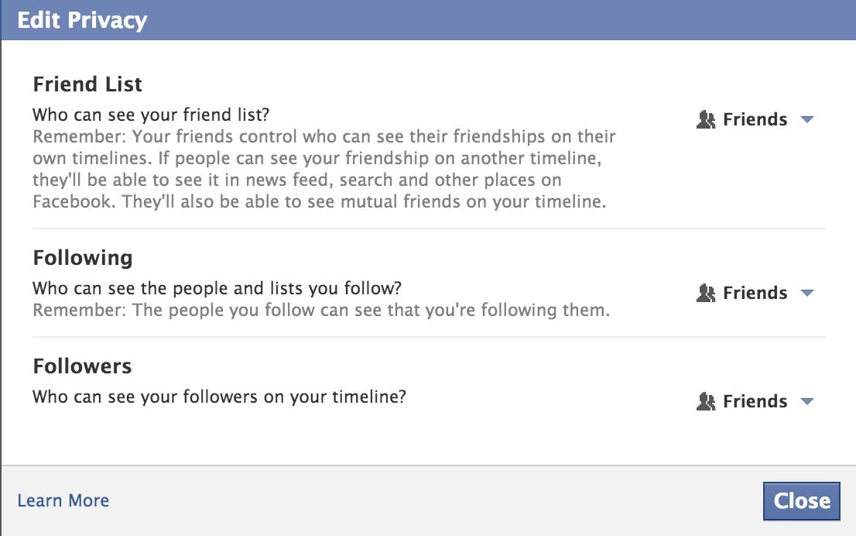The width and height of the screenshot is (856, 536).
Task: Click the Following reminder text
Action: click(321, 310)
